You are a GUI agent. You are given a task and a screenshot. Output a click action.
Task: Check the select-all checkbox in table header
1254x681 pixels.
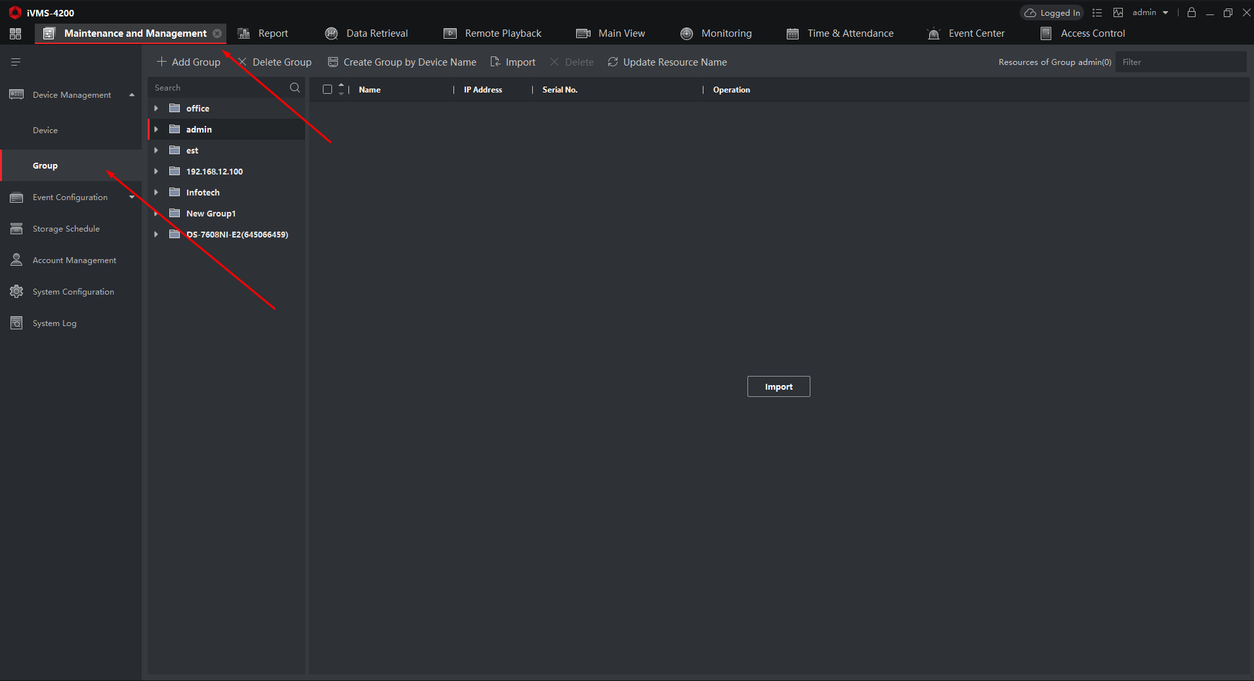tap(327, 90)
